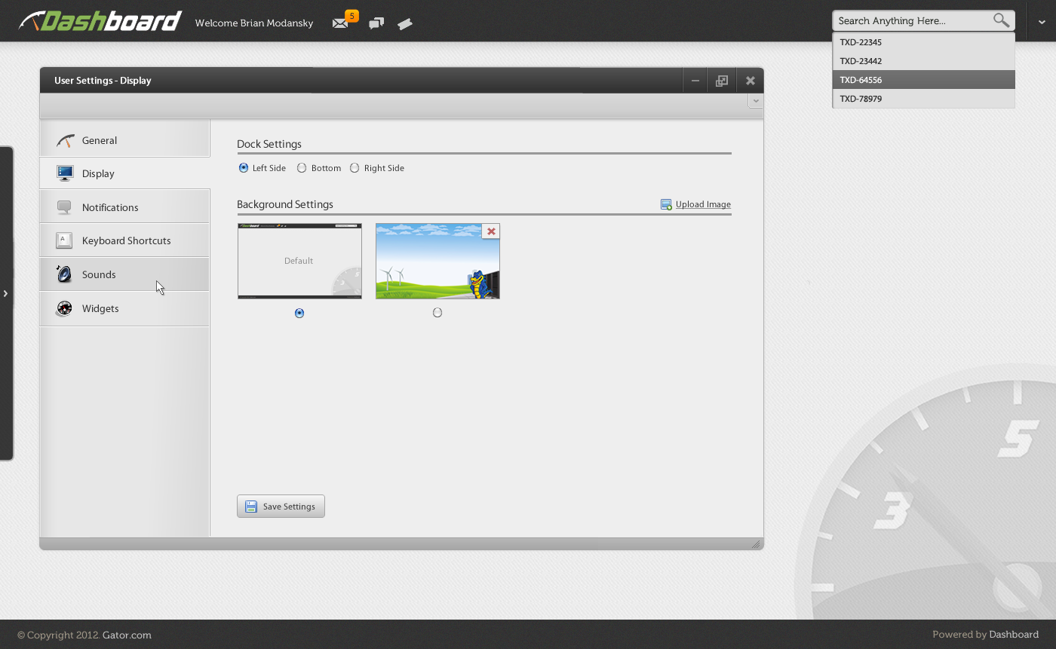Click the Upload Image link

[703, 204]
